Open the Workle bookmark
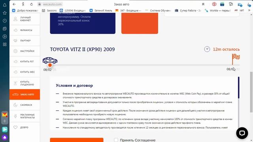The width and height of the screenshot is (253, 142). tap(217, 11)
